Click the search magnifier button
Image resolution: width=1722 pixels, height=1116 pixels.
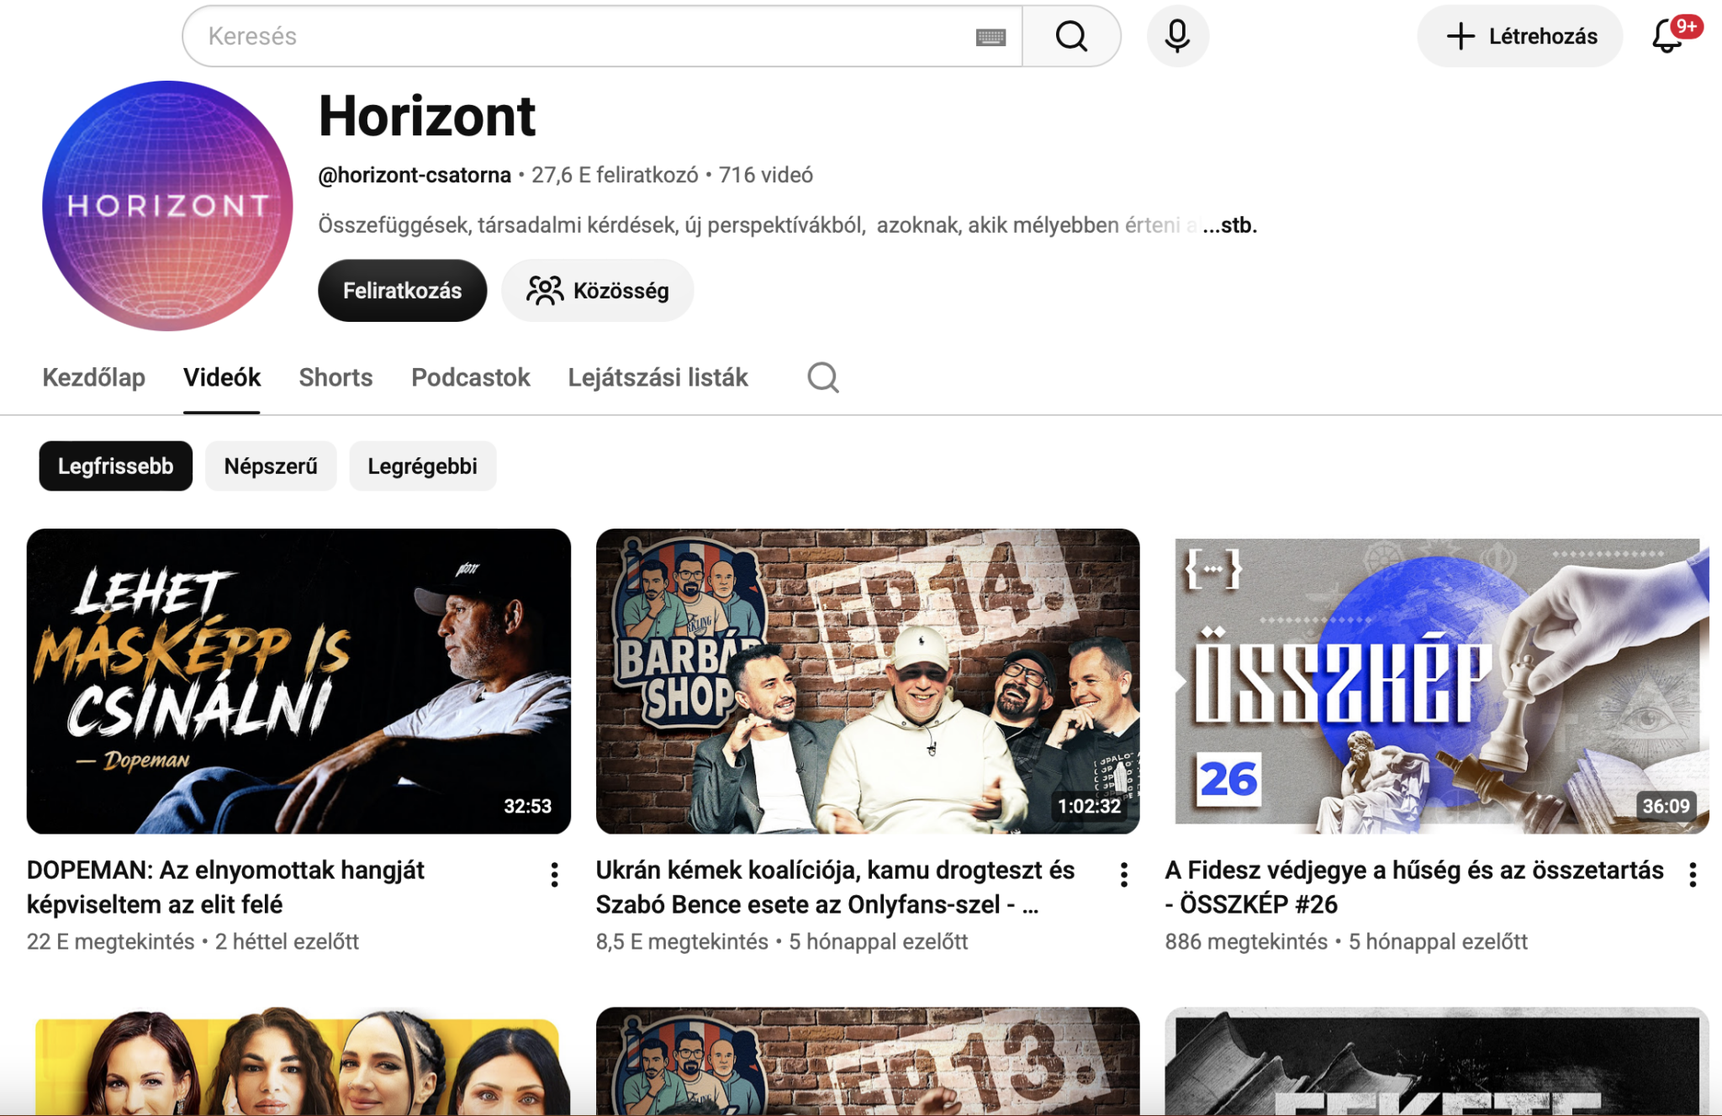tap(1071, 36)
